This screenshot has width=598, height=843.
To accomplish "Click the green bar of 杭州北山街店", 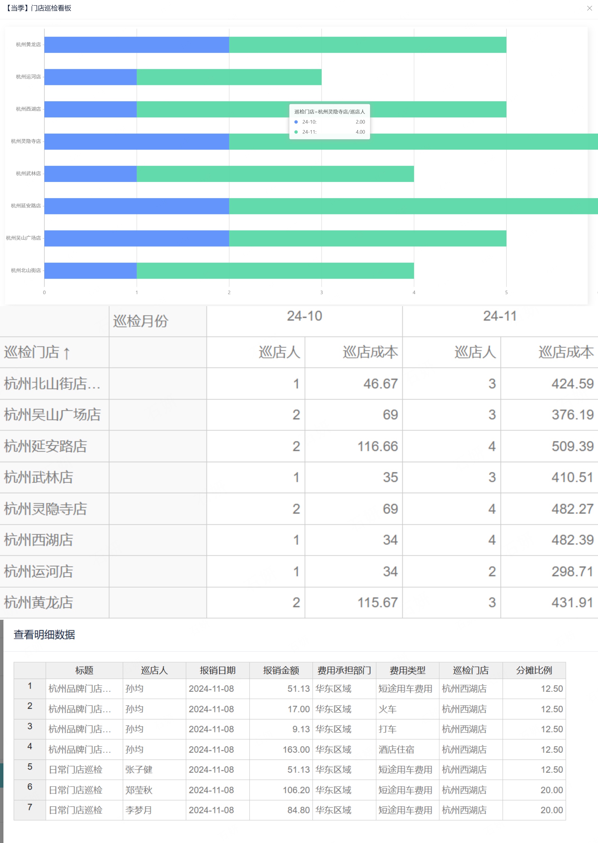I will tap(275, 271).
